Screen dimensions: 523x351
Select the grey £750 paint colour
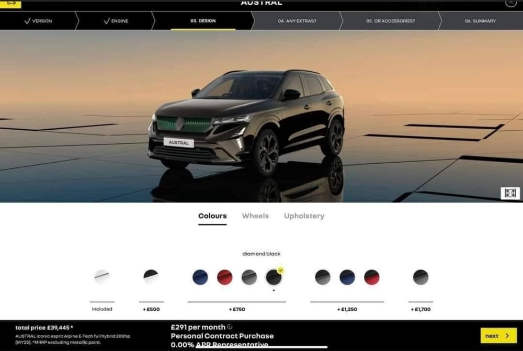[249, 277]
